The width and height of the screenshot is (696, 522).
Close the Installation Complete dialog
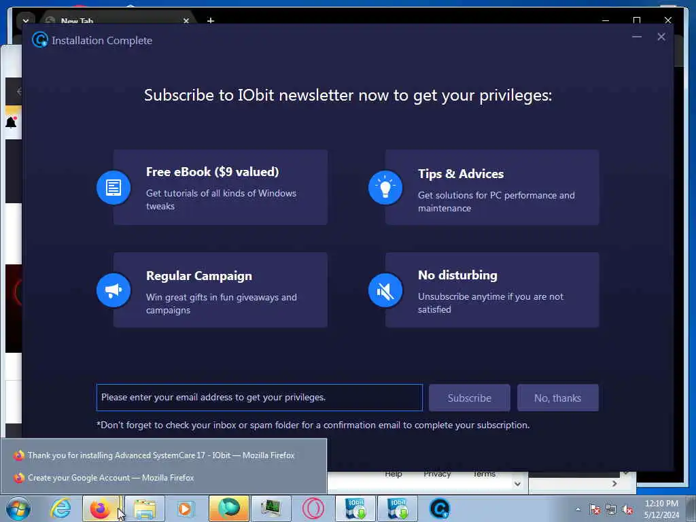tap(661, 37)
